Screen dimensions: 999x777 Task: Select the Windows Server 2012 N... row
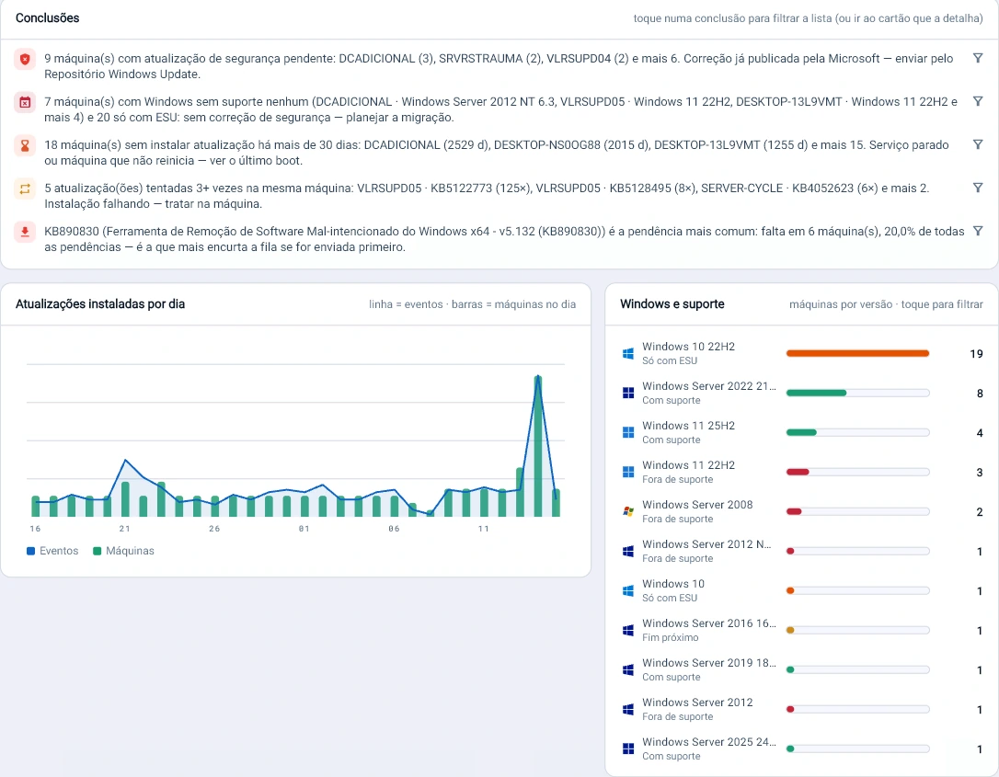[802, 551]
